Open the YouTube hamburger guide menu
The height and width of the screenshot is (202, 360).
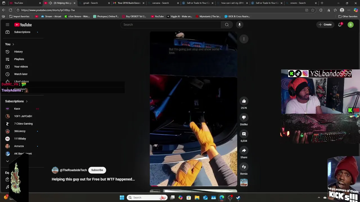(8, 25)
